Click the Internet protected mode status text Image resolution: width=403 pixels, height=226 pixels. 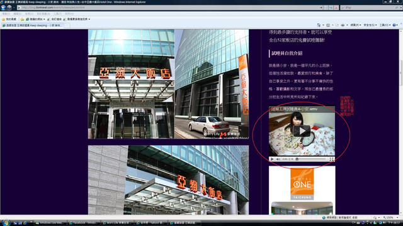tap(342, 217)
